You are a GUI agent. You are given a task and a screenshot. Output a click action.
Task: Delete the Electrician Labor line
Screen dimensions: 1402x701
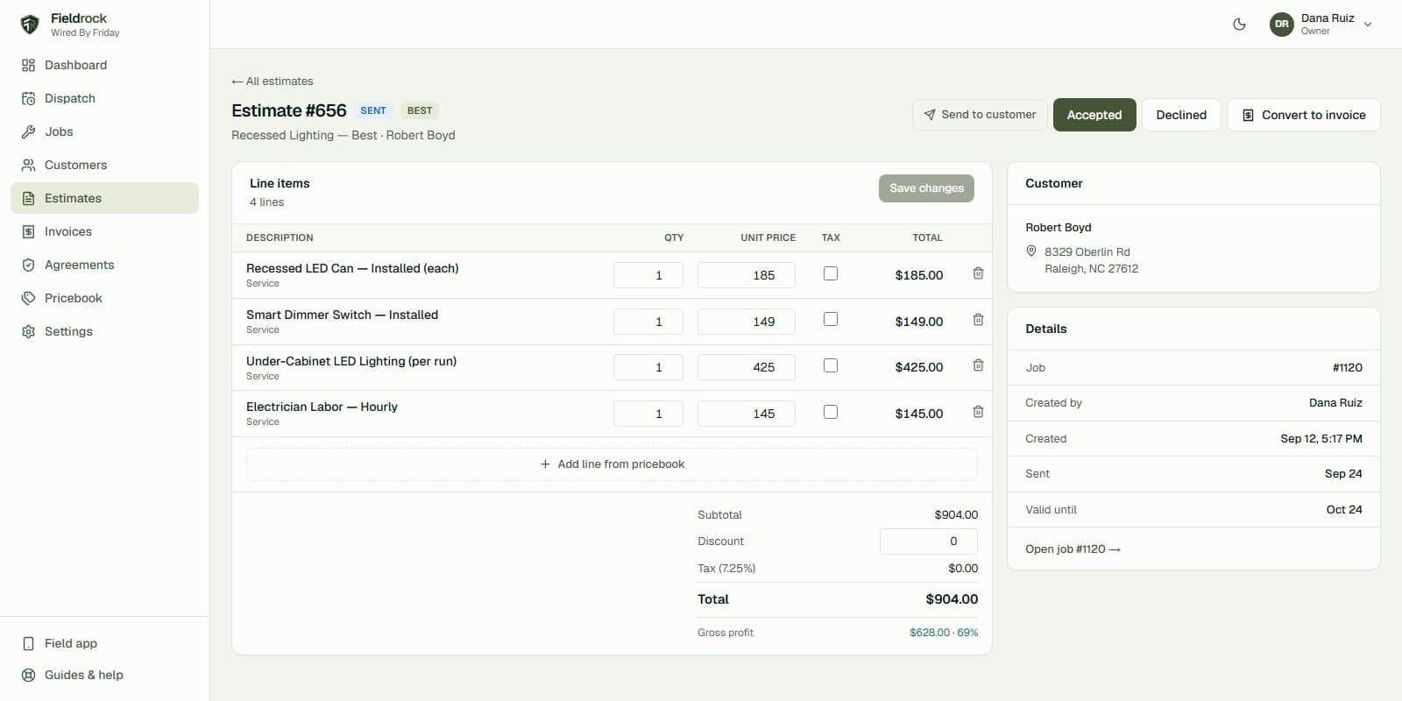click(x=978, y=412)
